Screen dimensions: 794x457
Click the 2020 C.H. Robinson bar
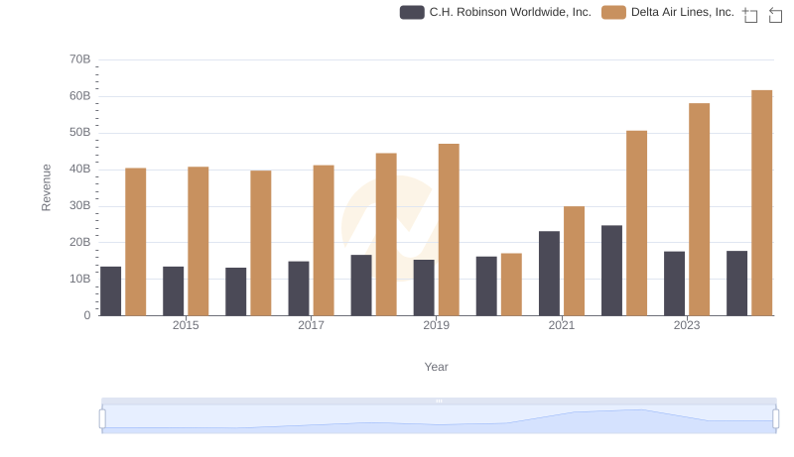click(486, 286)
